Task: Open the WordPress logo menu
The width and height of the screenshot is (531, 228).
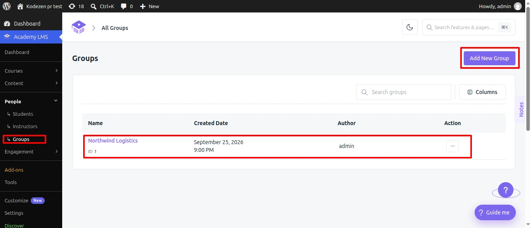Action: point(7,6)
